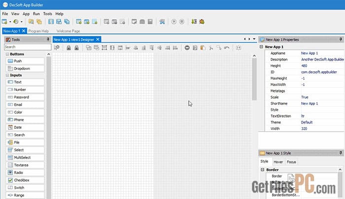Click the build icon with green down arrow
The height and width of the screenshot is (199, 345).
pos(194,22)
